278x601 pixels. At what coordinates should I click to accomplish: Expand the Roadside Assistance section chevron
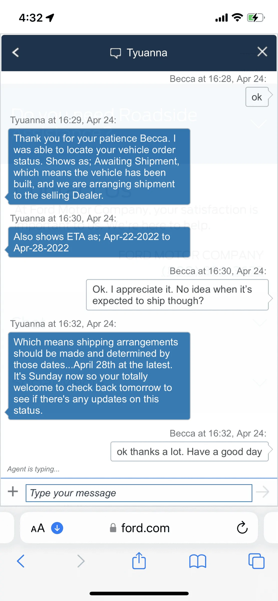[x=259, y=123]
